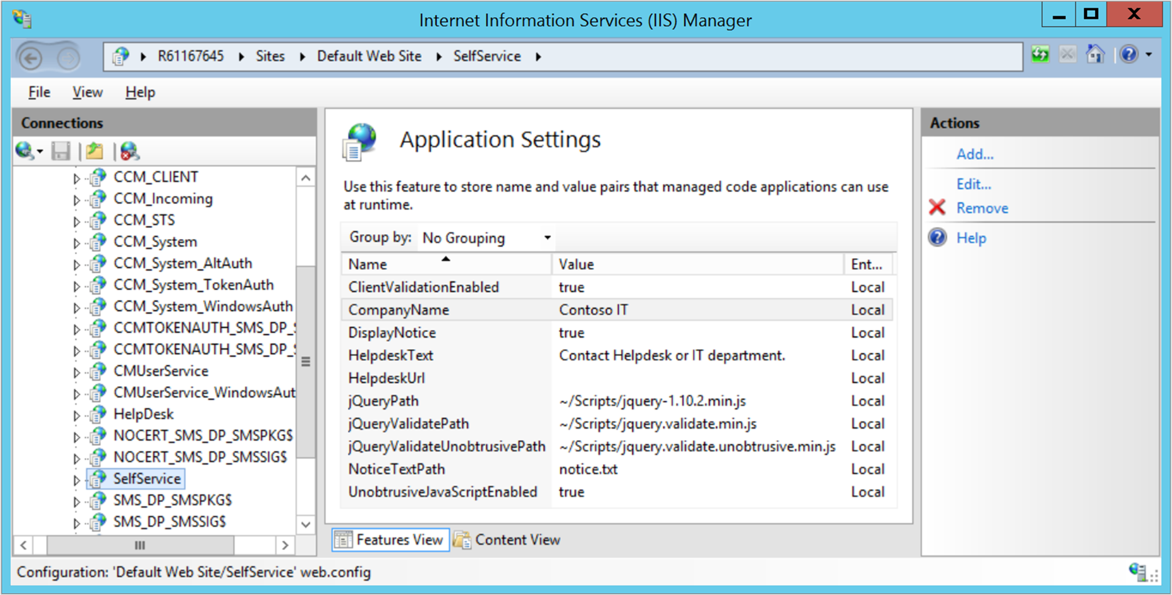
Task: Expand the CCM_CLIENT tree node
Action: (76, 178)
